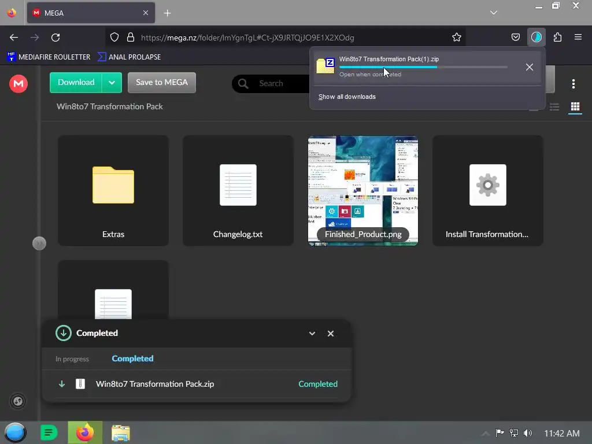Click the Firefox logo in title bar

(x=12, y=13)
